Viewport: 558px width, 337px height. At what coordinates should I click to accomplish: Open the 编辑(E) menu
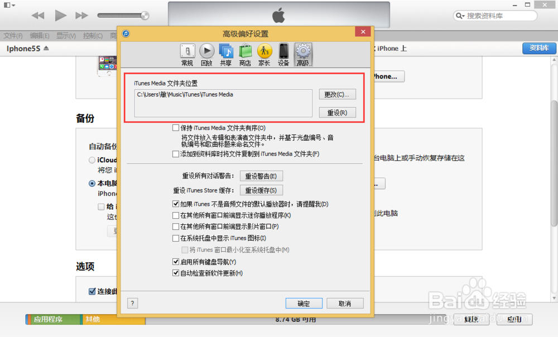click(38, 35)
